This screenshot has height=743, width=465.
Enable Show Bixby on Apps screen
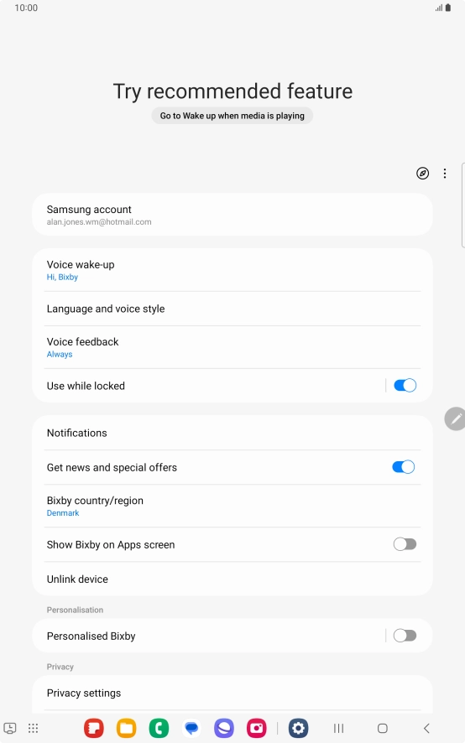coord(405,544)
